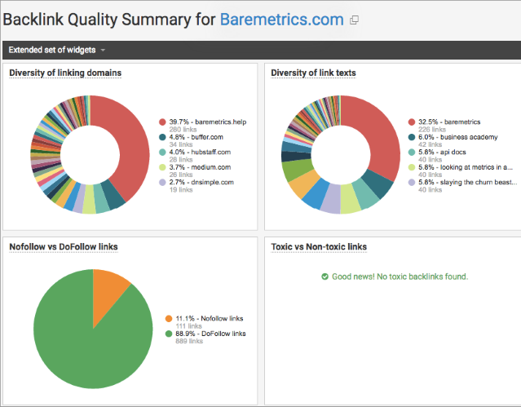Click the '2.7% - dnsimple.com' legend label
521x407 pixels.
[x=201, y=182]
